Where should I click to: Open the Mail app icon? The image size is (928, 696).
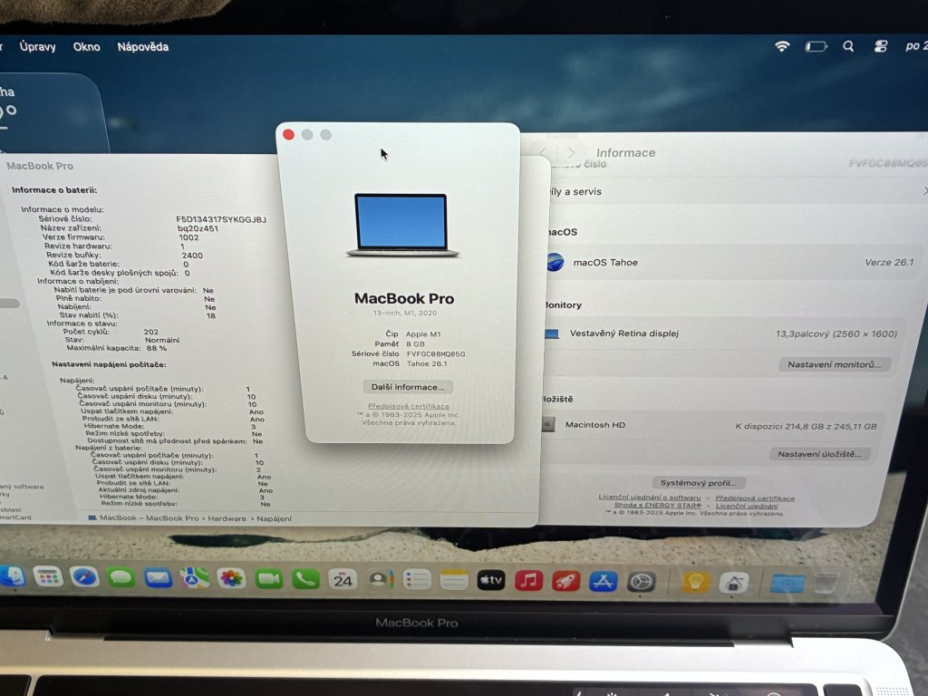[x=158, y=578]
